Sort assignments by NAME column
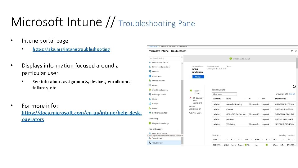The image size is (298, 168). (x=229, y=99)
